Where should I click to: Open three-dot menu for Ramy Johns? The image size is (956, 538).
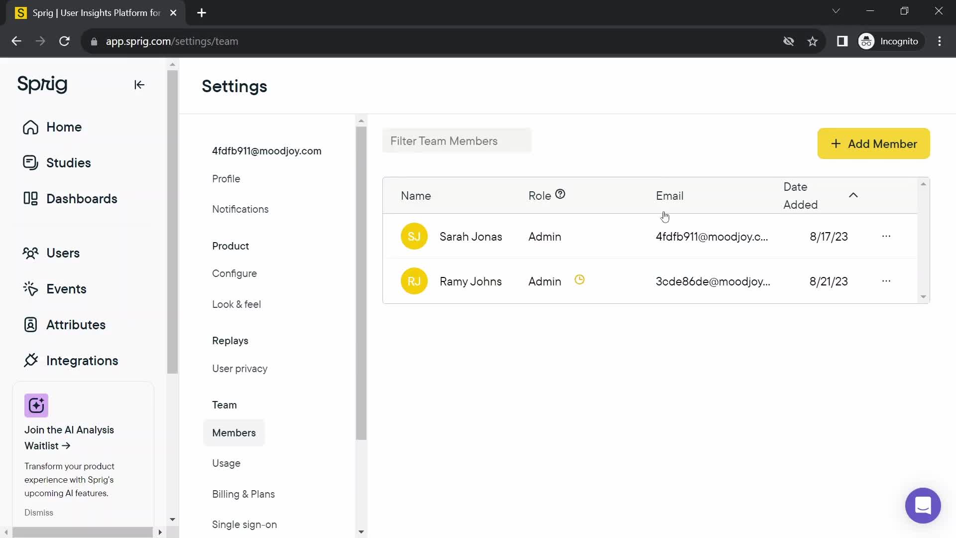point(886,280)
